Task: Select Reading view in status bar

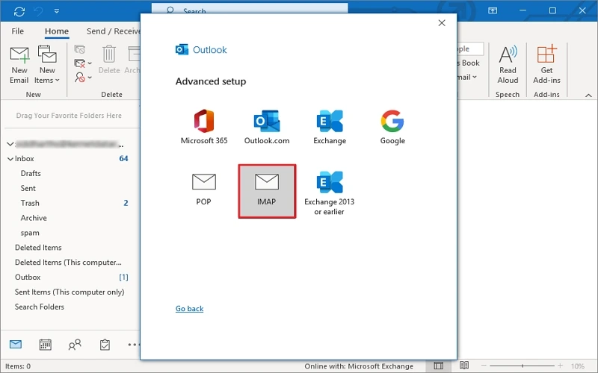Action: pyautogui.click(x=464, y=366)
